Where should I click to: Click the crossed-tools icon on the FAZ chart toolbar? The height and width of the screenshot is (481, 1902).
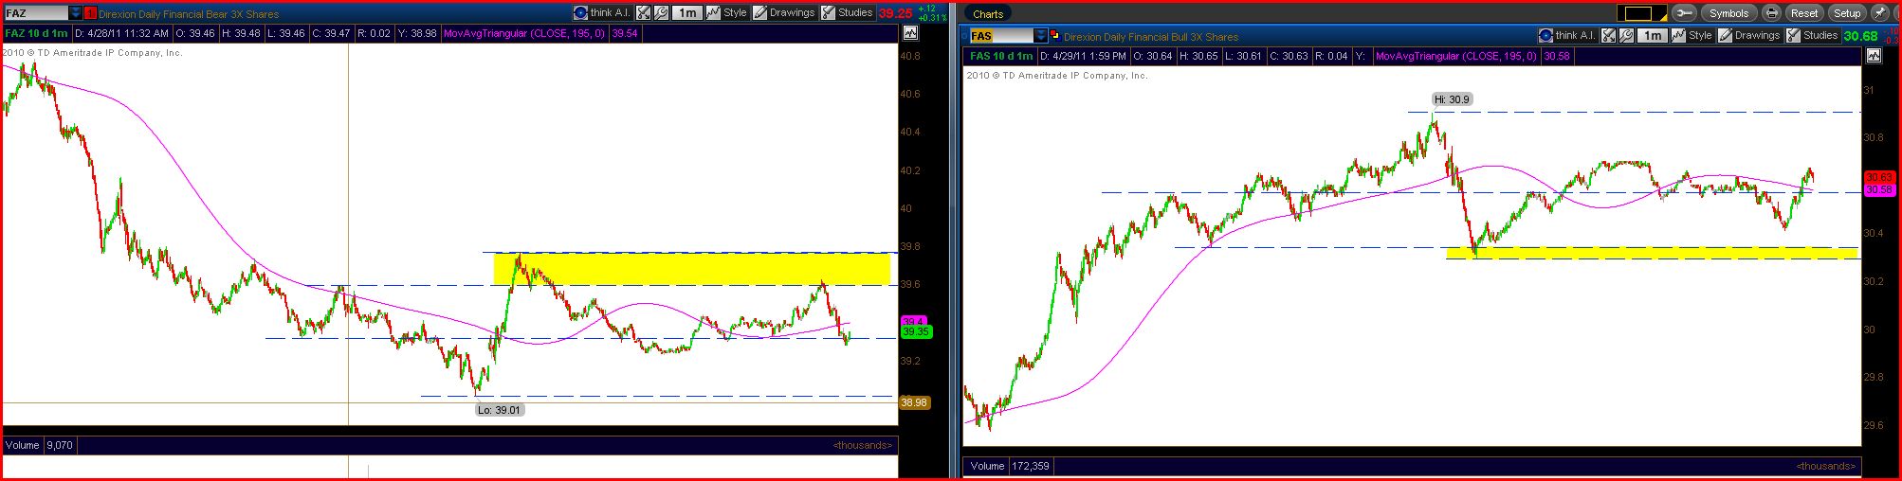pos(644,13)
